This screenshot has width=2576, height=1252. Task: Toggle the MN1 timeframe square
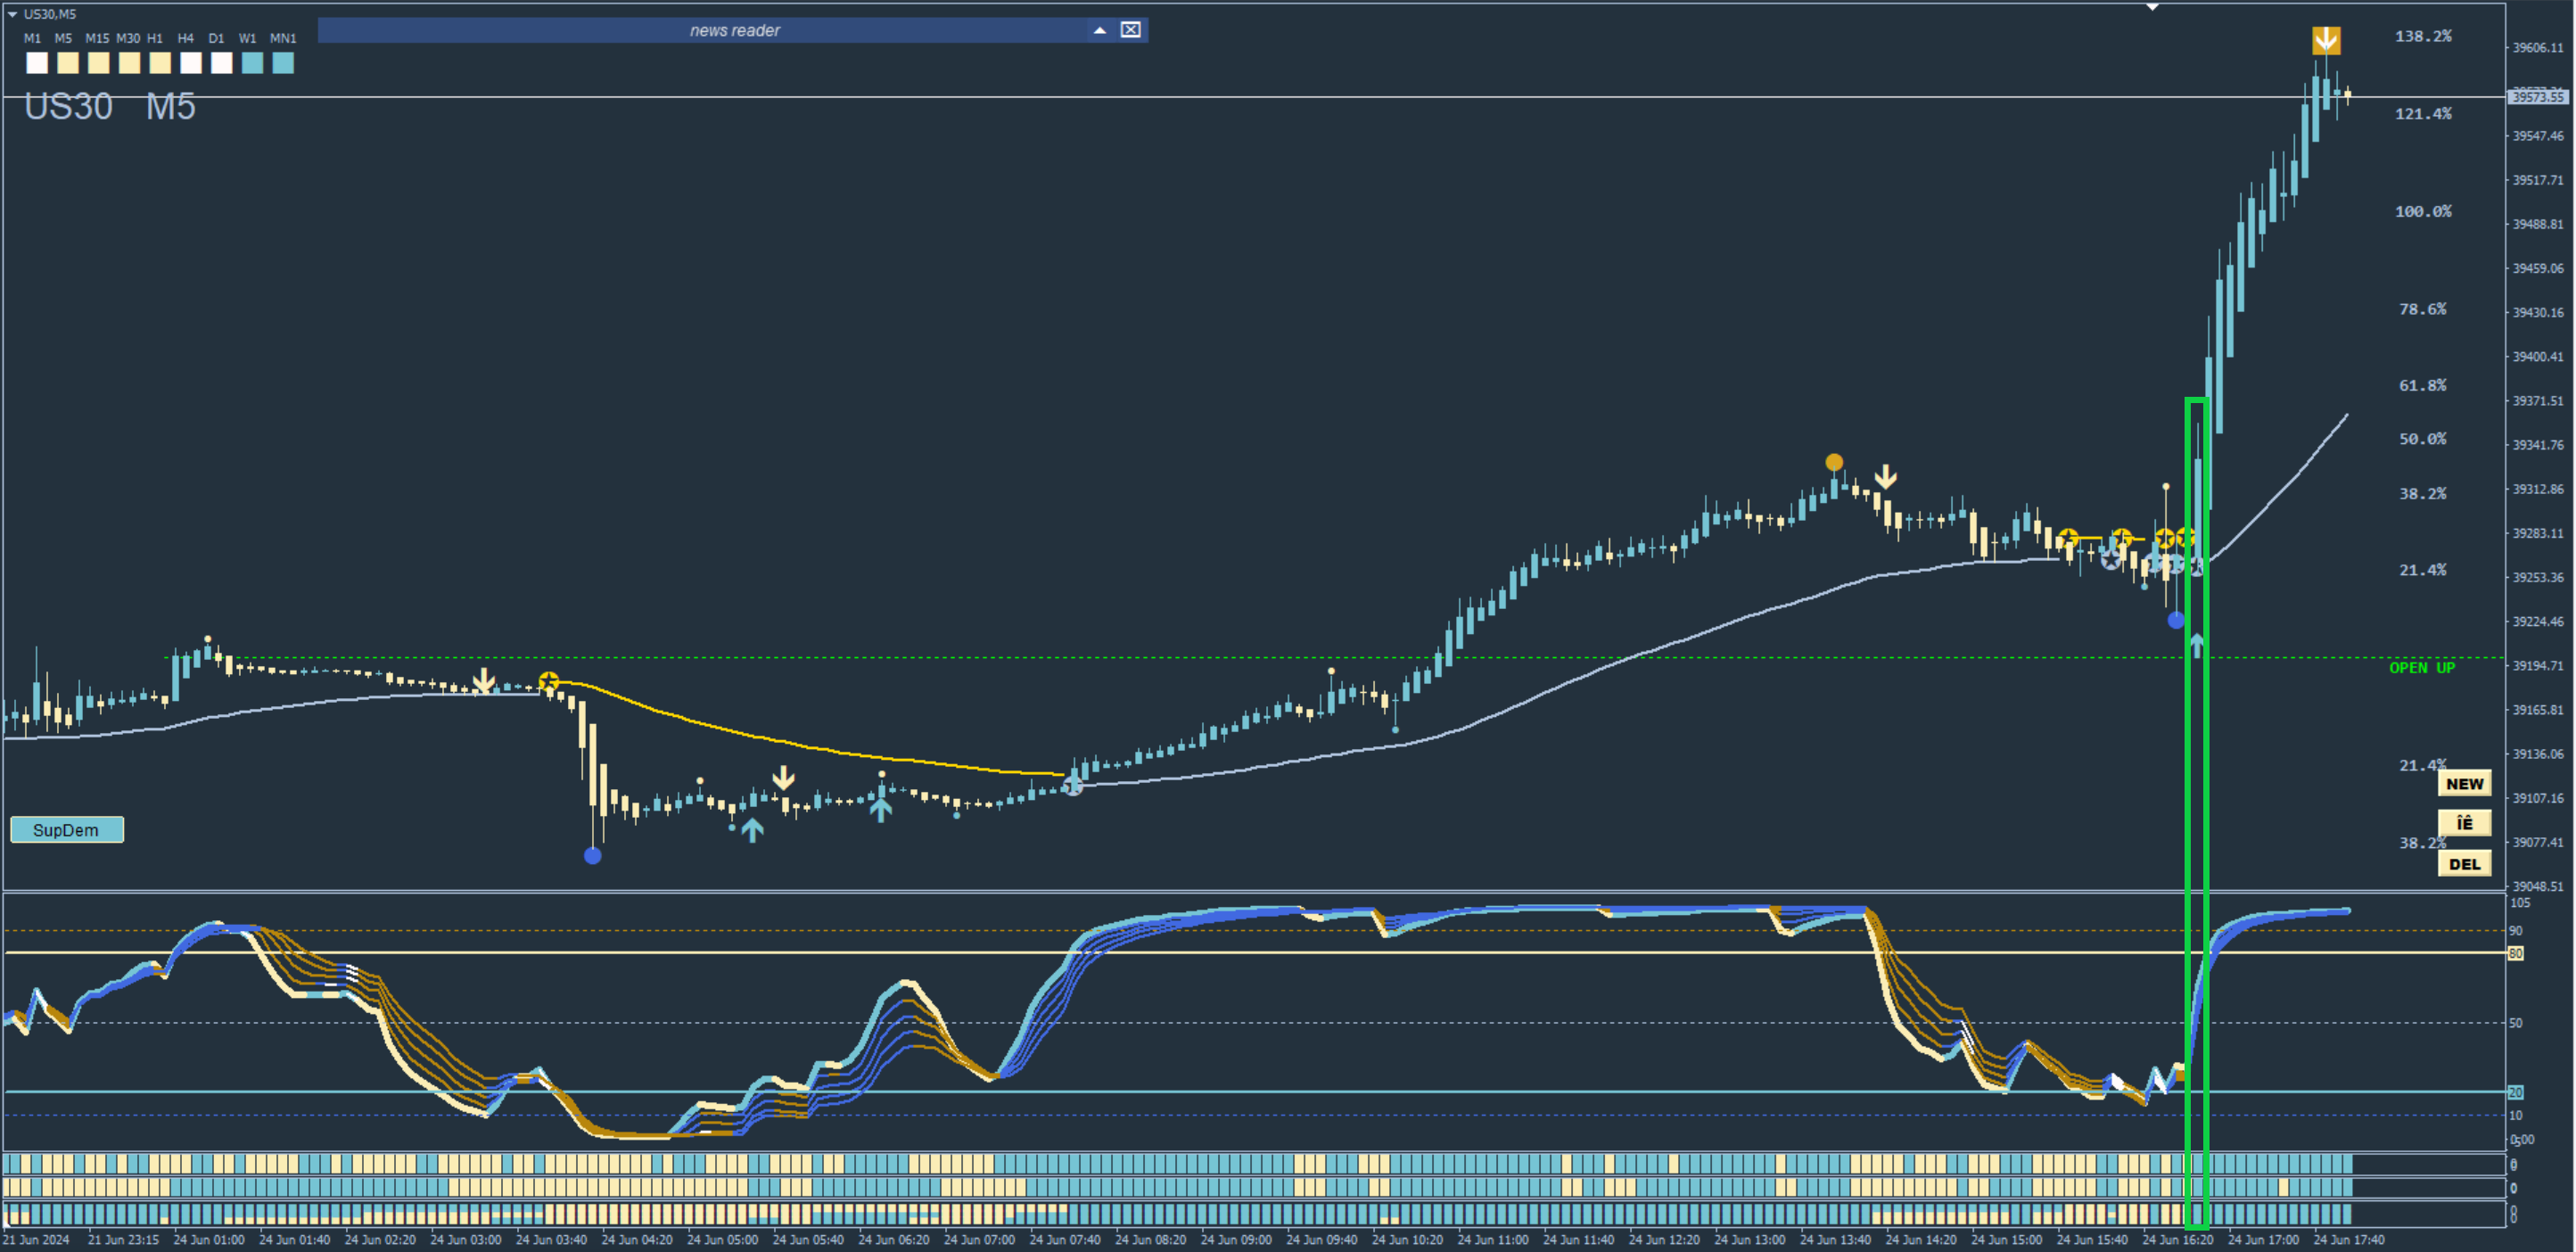(283, 63)
